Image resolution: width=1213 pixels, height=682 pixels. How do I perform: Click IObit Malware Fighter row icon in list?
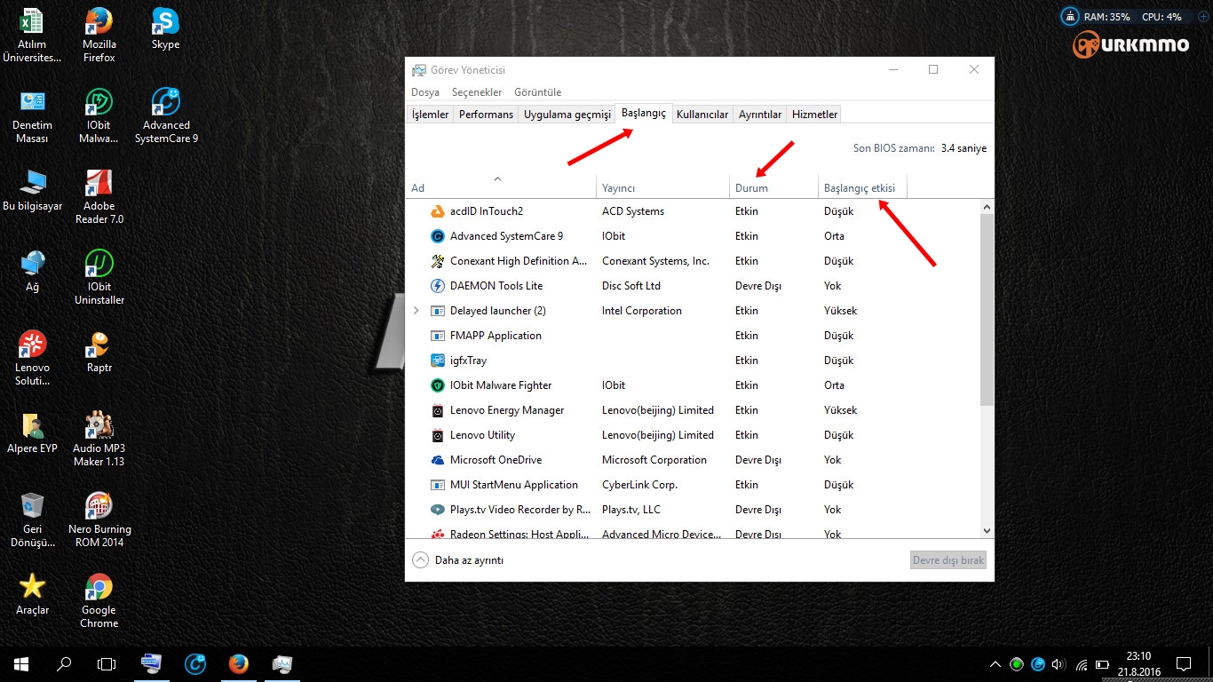437,385
